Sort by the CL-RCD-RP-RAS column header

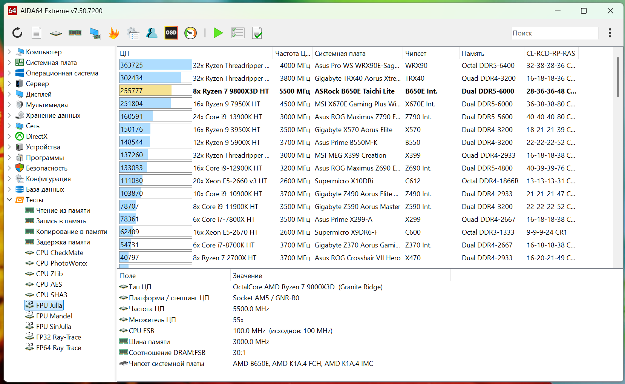point(551,53)
